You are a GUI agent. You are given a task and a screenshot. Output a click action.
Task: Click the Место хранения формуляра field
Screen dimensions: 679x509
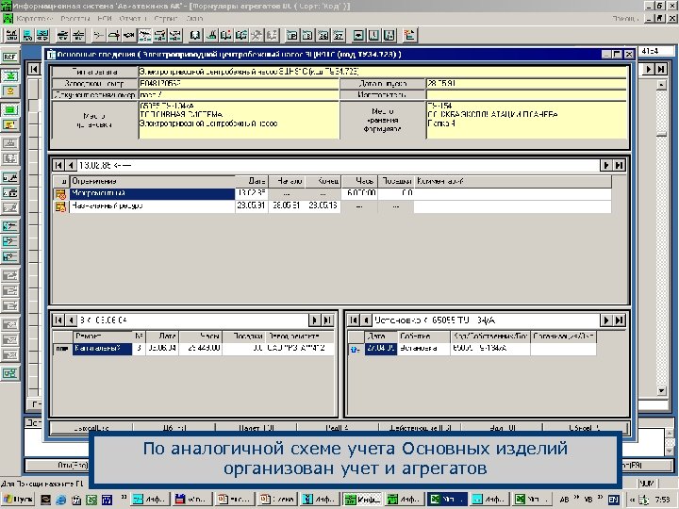pyautogui.click(x=526, y=120)
